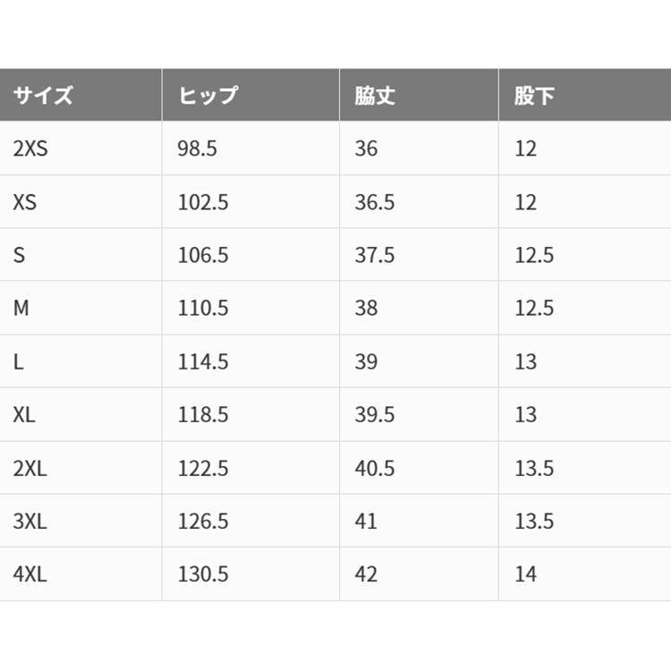Image resolution: width=671 pixels, height=671 pixels.
Task: Select the 4XL size row label
Action: click(30, 574)
